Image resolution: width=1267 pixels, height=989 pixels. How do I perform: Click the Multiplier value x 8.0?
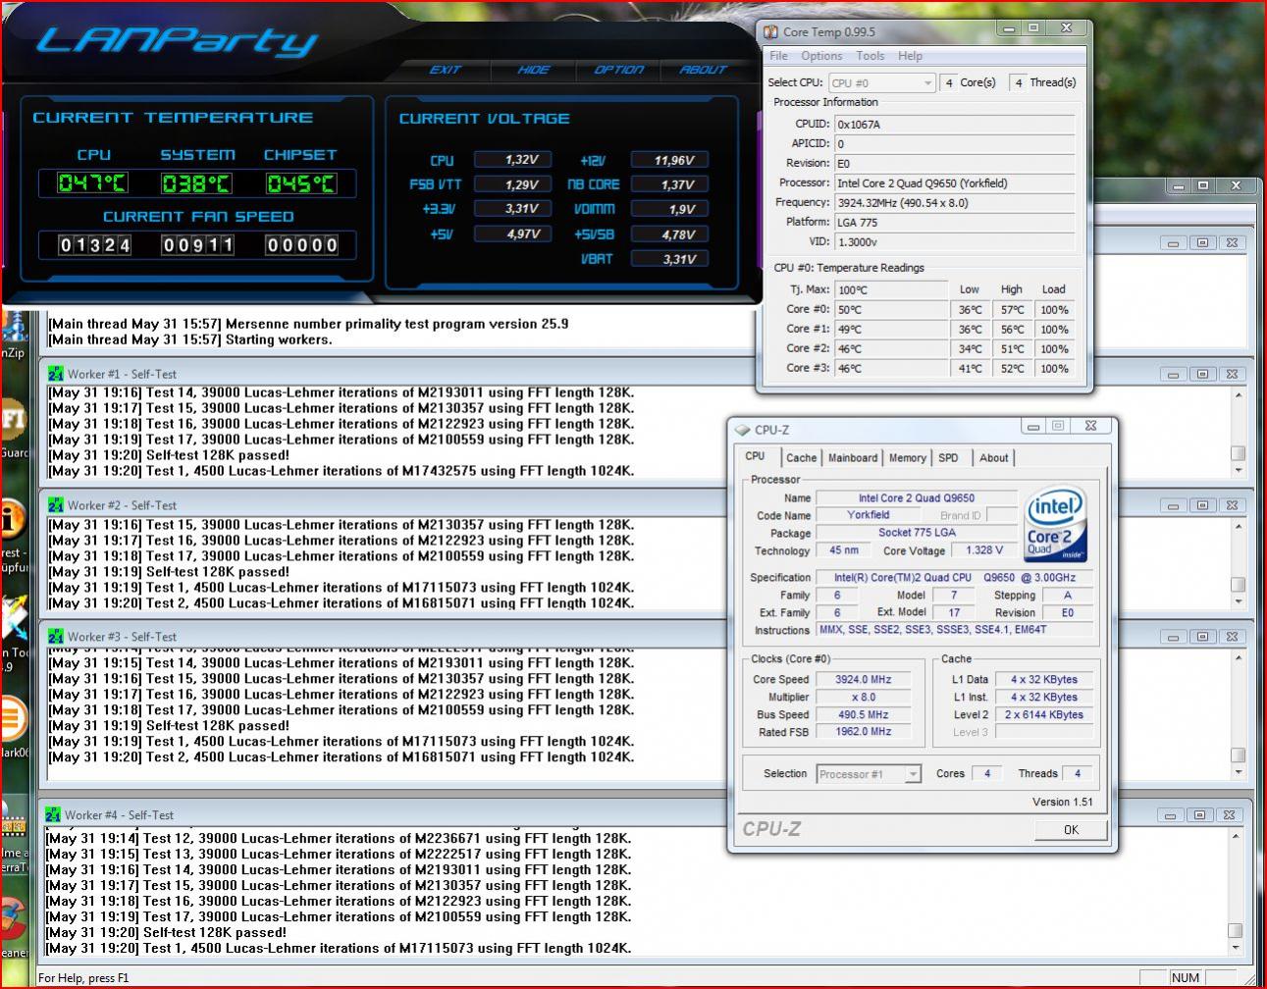863,697
